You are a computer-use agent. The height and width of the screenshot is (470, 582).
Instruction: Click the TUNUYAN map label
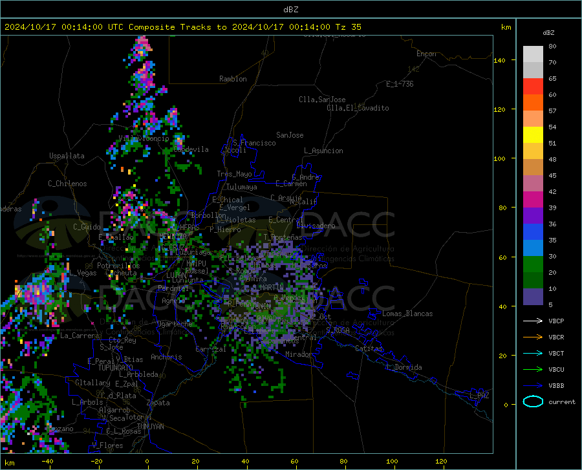click(x=150, y=426)
